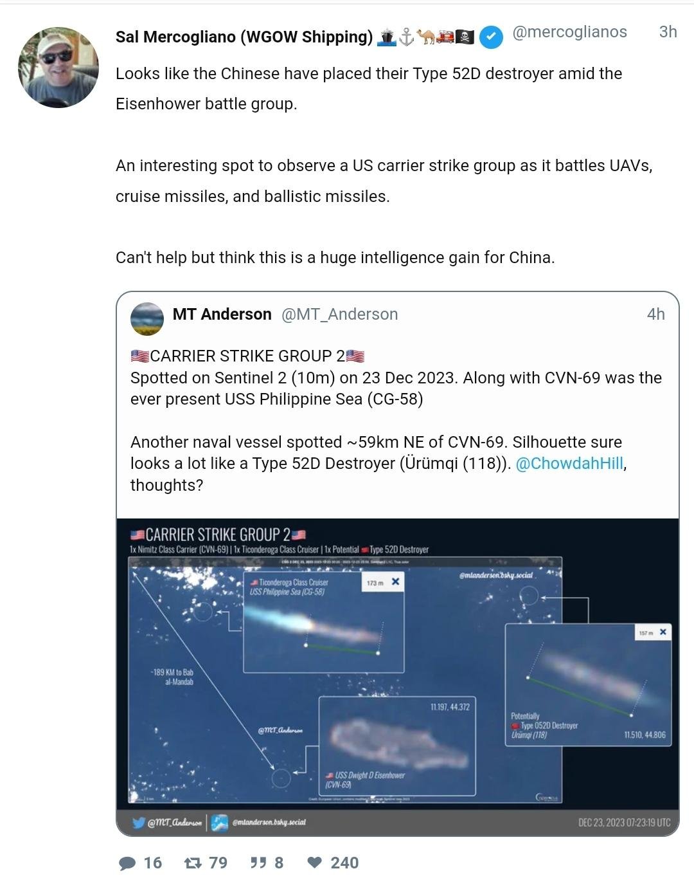Open the 3h post timestamp
The image size is (694, 889).
pos(668,32)
